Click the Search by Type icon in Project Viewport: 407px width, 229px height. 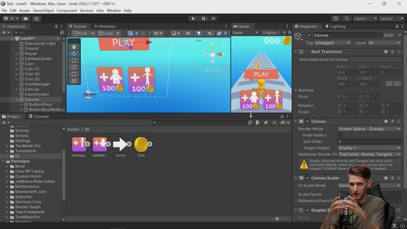[257, 123]
